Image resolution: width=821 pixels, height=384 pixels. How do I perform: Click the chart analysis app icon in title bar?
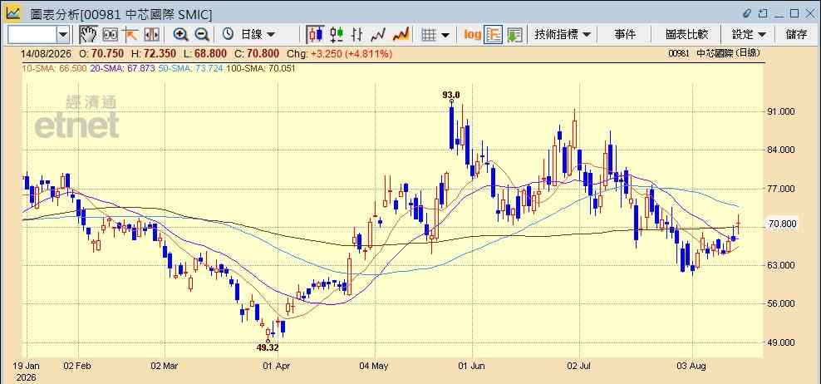pos(13,13)
